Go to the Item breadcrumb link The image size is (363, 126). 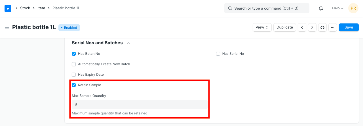41,8
